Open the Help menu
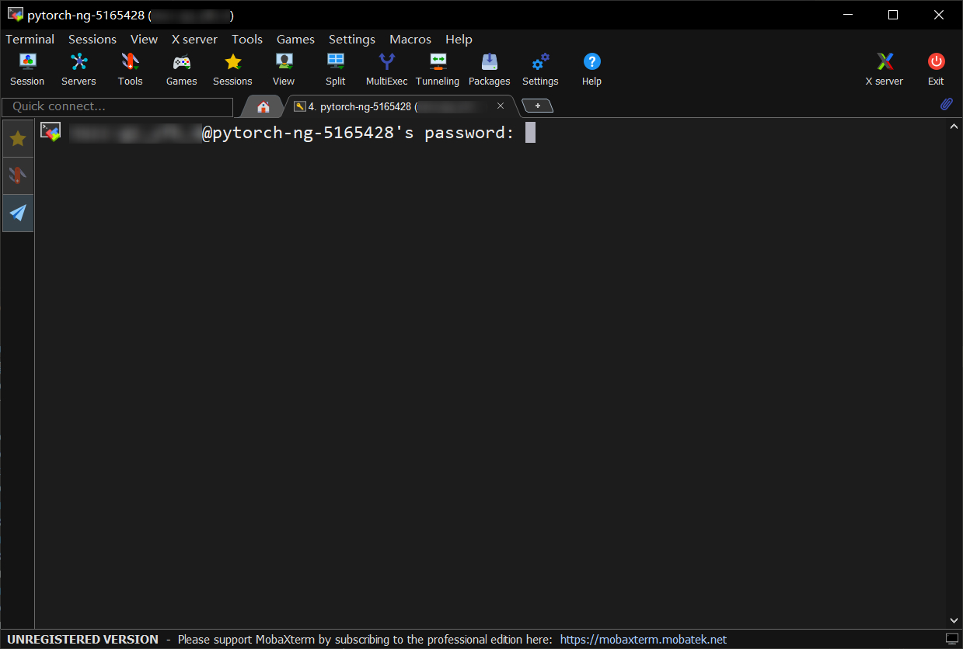The height and width of the screenshot is (649, 963). coord(459,39)
